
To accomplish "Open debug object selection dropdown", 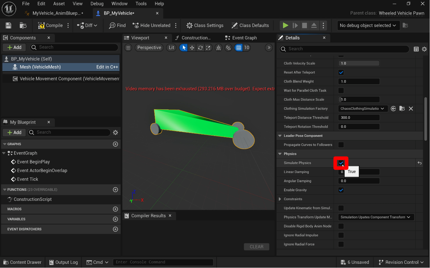I will point(368,25).
